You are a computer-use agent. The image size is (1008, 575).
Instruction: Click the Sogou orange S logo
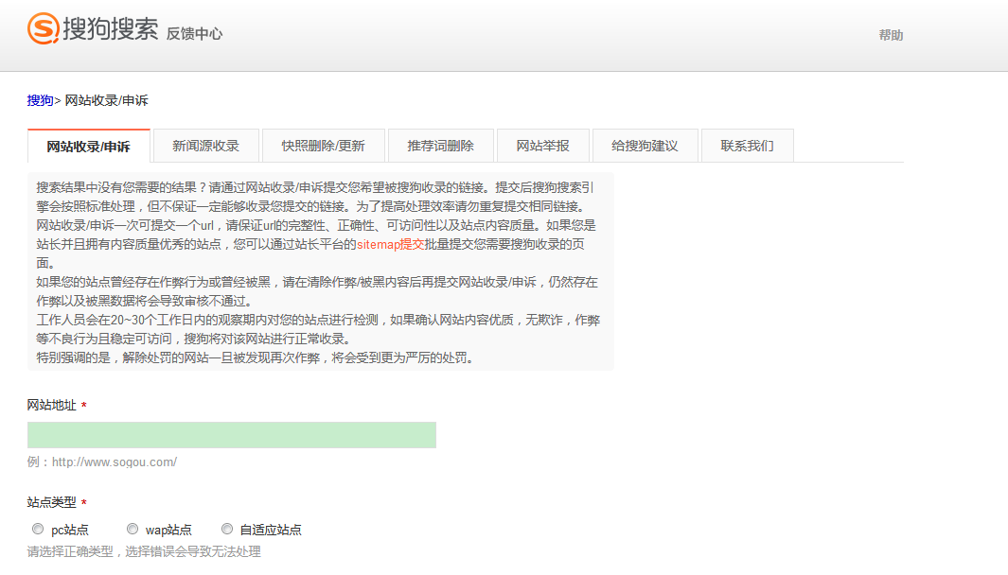tap(44, 28)
